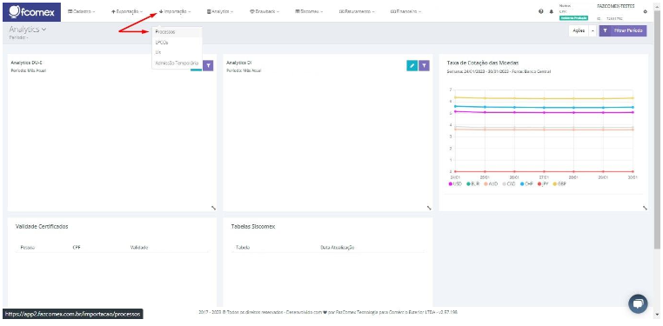Open the caret next to Ações
663x326 pixels.
(x=593, y=30)
